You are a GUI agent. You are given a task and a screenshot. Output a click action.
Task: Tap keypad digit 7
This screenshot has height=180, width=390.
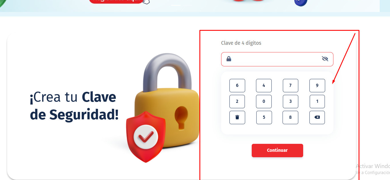291,85
